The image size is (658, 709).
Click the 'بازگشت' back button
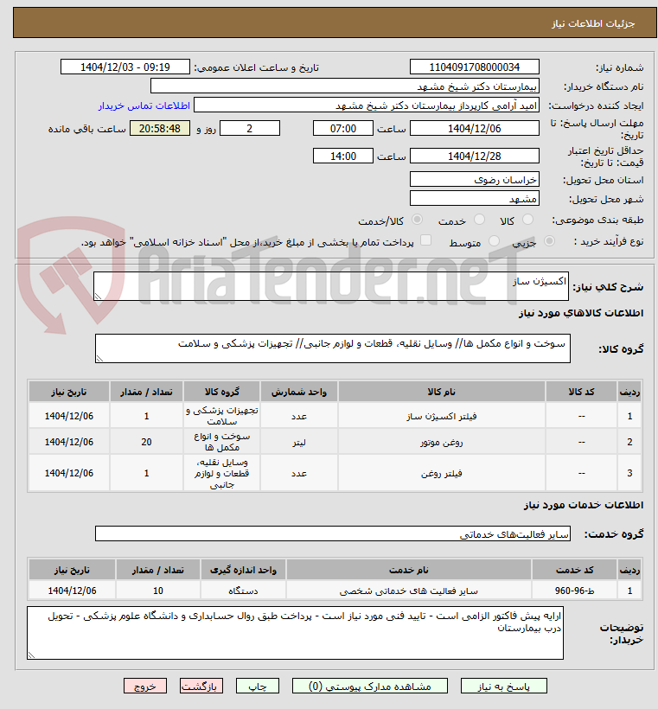pyautogui.click(x=201, y=686)
